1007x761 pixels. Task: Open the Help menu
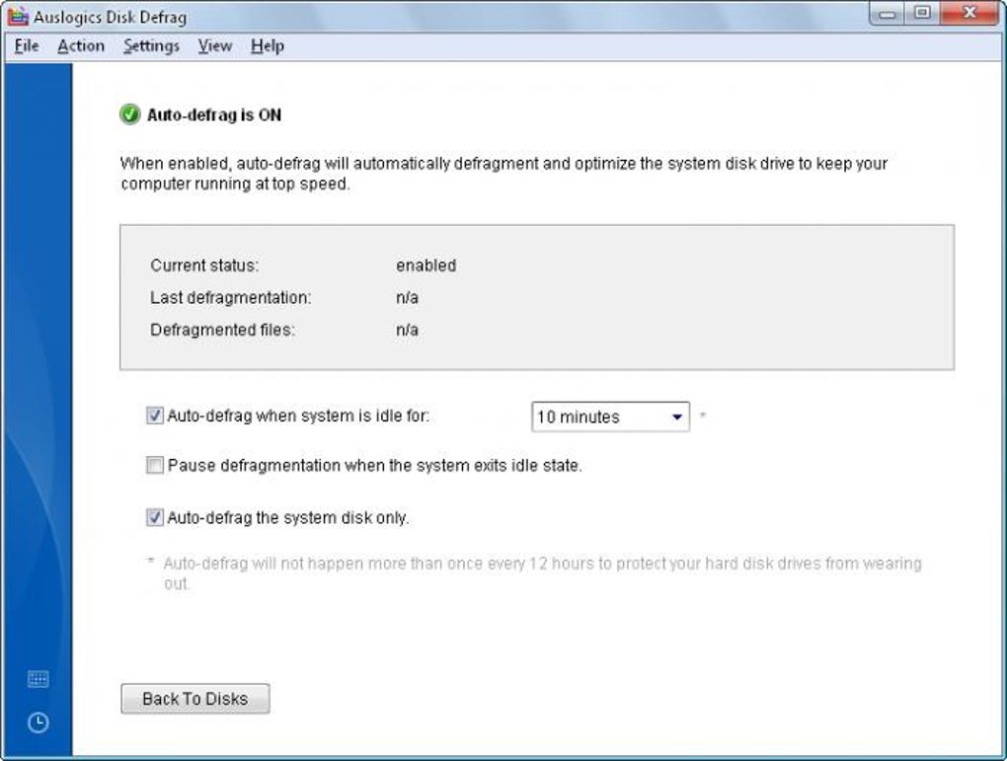click(x=268, y=46)
